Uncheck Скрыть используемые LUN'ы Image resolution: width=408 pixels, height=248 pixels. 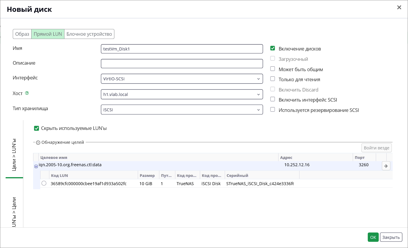(37, 128)
